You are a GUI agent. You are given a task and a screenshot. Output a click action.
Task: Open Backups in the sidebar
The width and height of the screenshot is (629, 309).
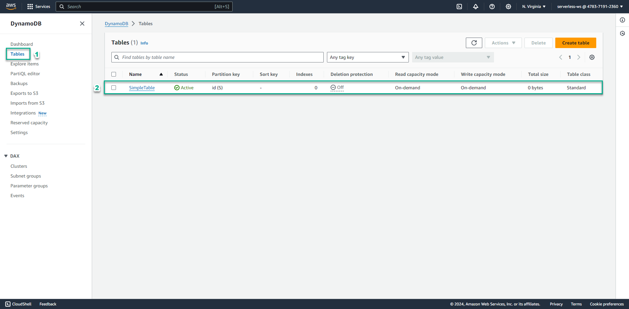[19, 83]
